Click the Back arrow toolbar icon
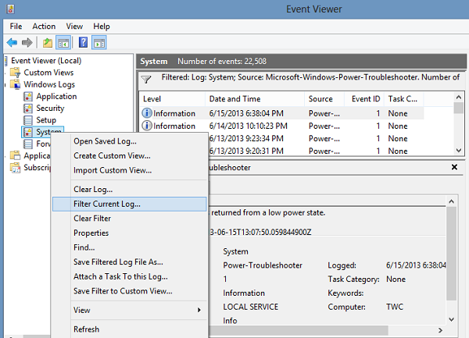The height and width of the screenshot is (338, 469). 12,42
